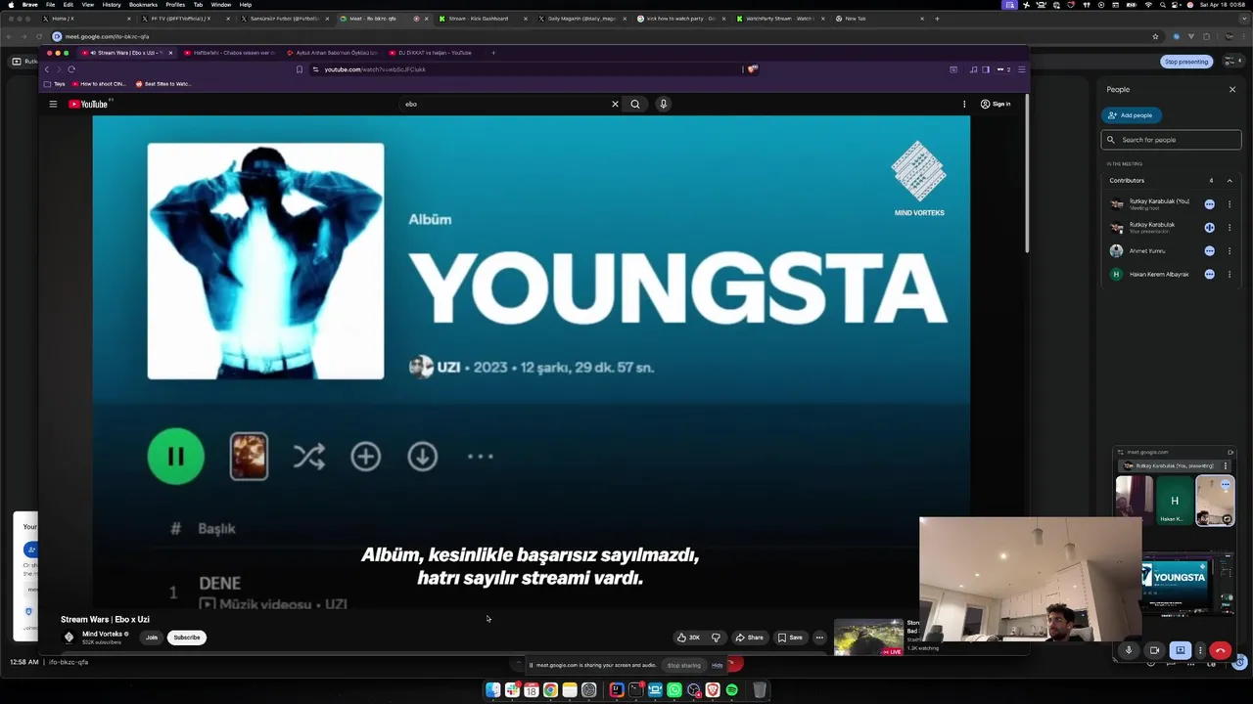Select the DENE track row
Screen dimensions: 1253x704
coord(532,592)
